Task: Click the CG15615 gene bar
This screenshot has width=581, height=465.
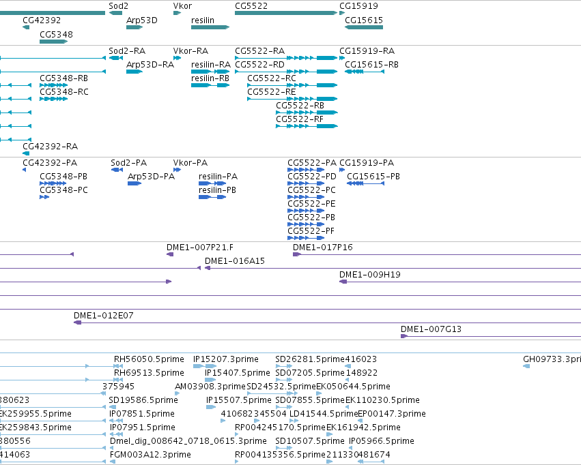Action: (364, 27)
